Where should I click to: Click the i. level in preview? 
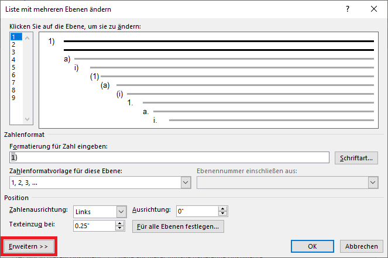(x=155, y=120)
